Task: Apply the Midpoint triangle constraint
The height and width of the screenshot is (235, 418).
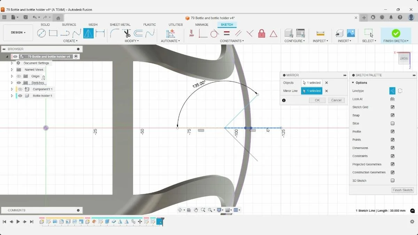Action: click(x=273, y=34)
